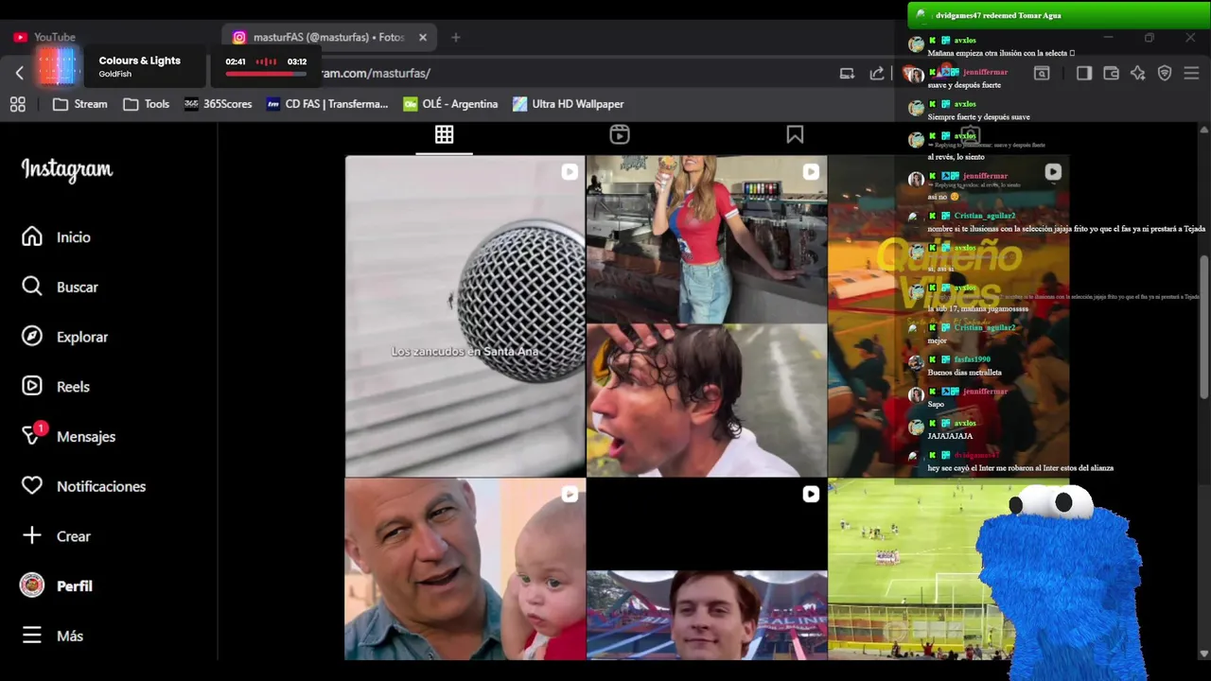
Task: Click the dvidgames47 redeemed Tomar Agua alert
Action: (1059, 15)
